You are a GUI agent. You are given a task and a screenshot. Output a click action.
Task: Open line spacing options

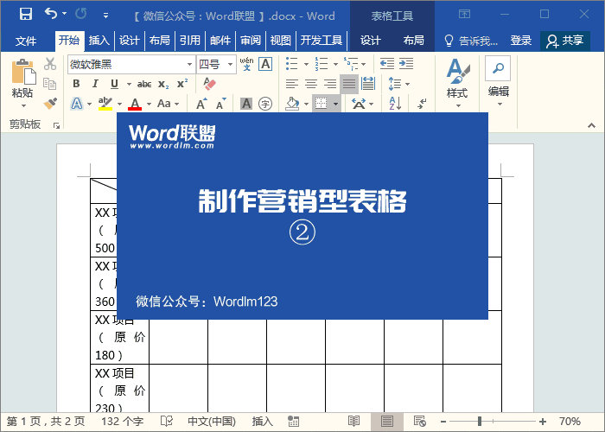[399, 84]
